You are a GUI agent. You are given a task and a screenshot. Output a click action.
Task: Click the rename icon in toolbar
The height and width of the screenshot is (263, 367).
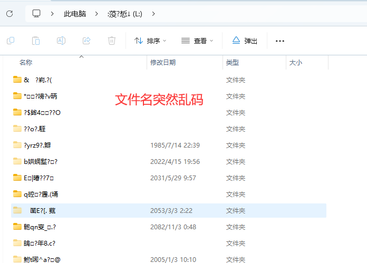click(61, 41)
